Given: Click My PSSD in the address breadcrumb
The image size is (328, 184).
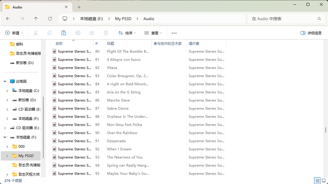Looking at the screenshot, I should point(123,19).
